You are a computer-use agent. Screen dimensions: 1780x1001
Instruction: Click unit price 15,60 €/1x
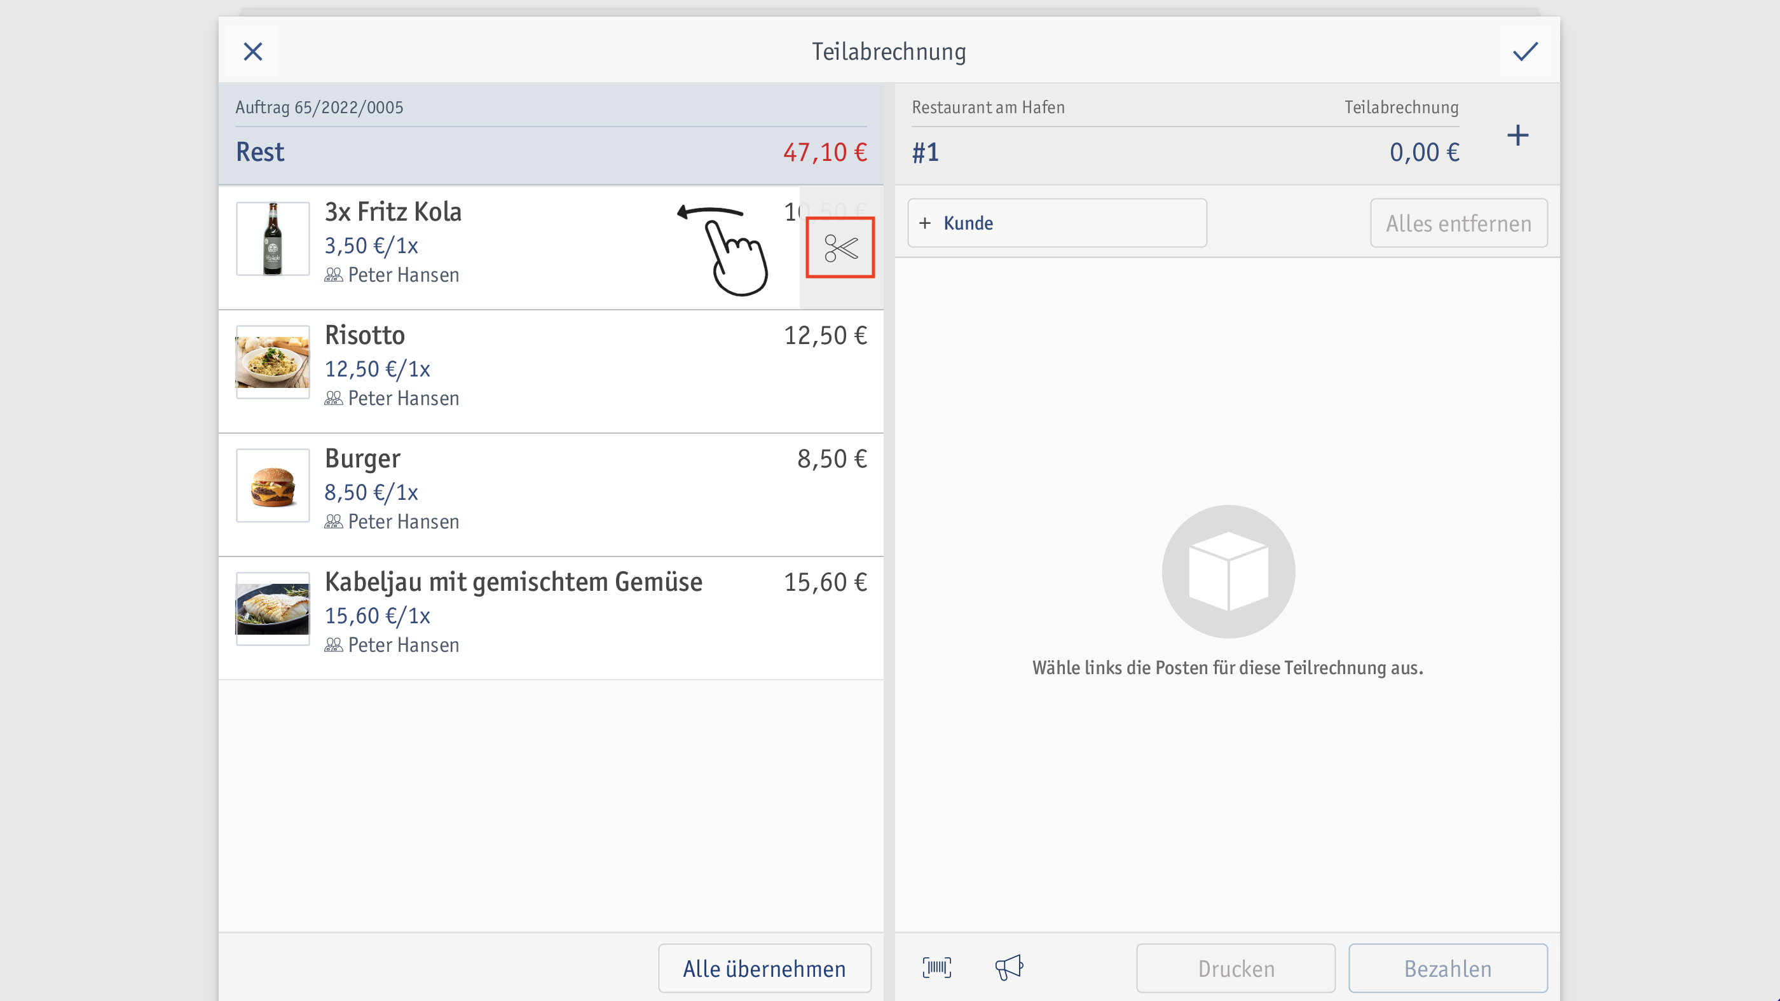(377, 615)
